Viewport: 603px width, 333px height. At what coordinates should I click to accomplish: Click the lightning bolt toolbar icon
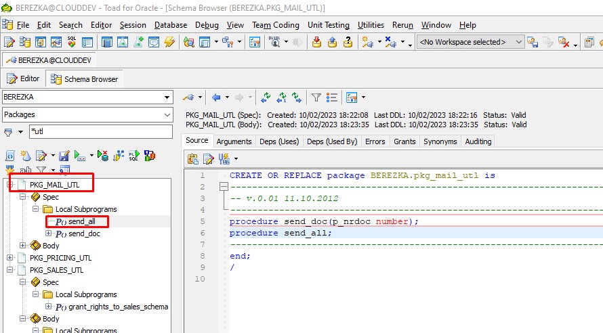(169, 42)
